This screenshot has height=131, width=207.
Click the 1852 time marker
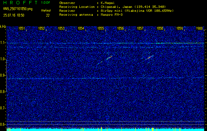tap(41, 28)
